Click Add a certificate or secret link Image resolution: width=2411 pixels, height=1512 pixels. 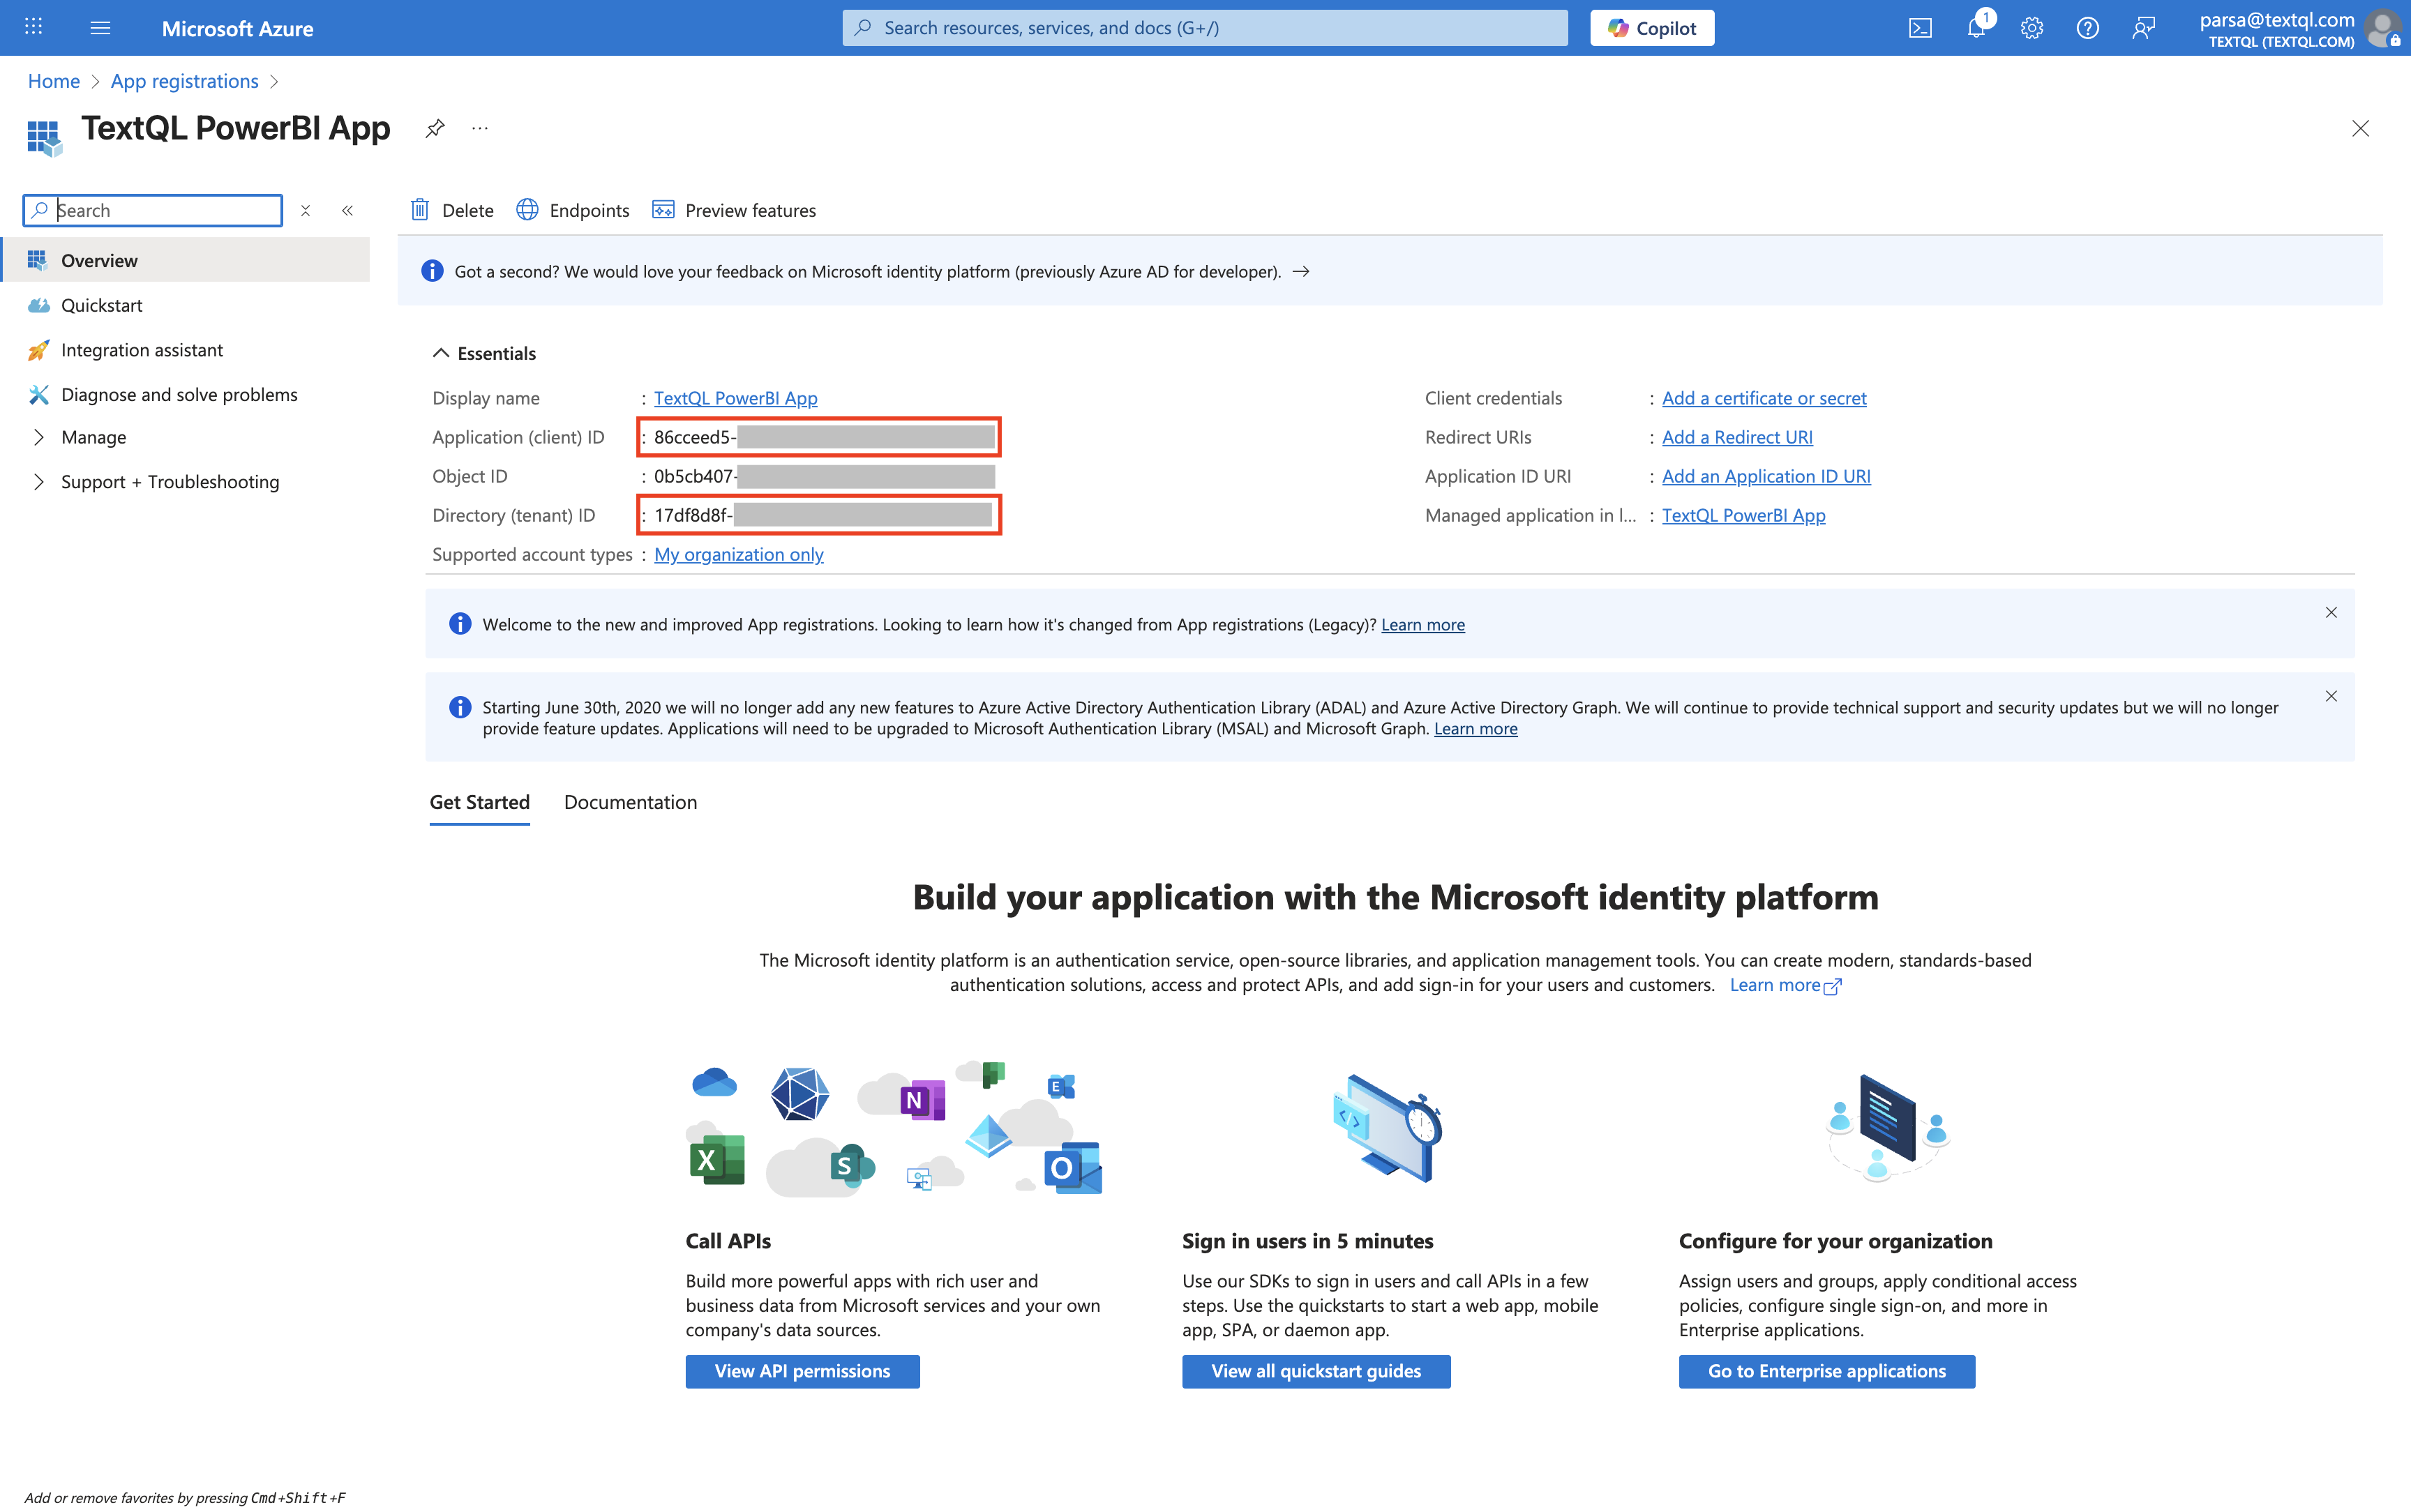1764,398
